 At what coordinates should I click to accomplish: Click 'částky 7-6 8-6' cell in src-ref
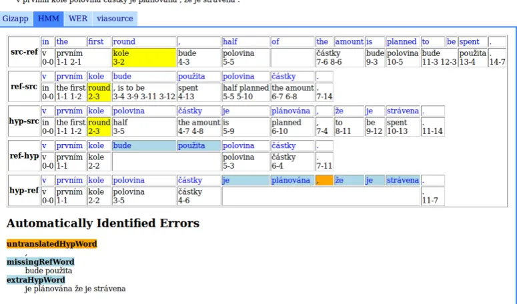pyautogui.click(x=340, y=57)
